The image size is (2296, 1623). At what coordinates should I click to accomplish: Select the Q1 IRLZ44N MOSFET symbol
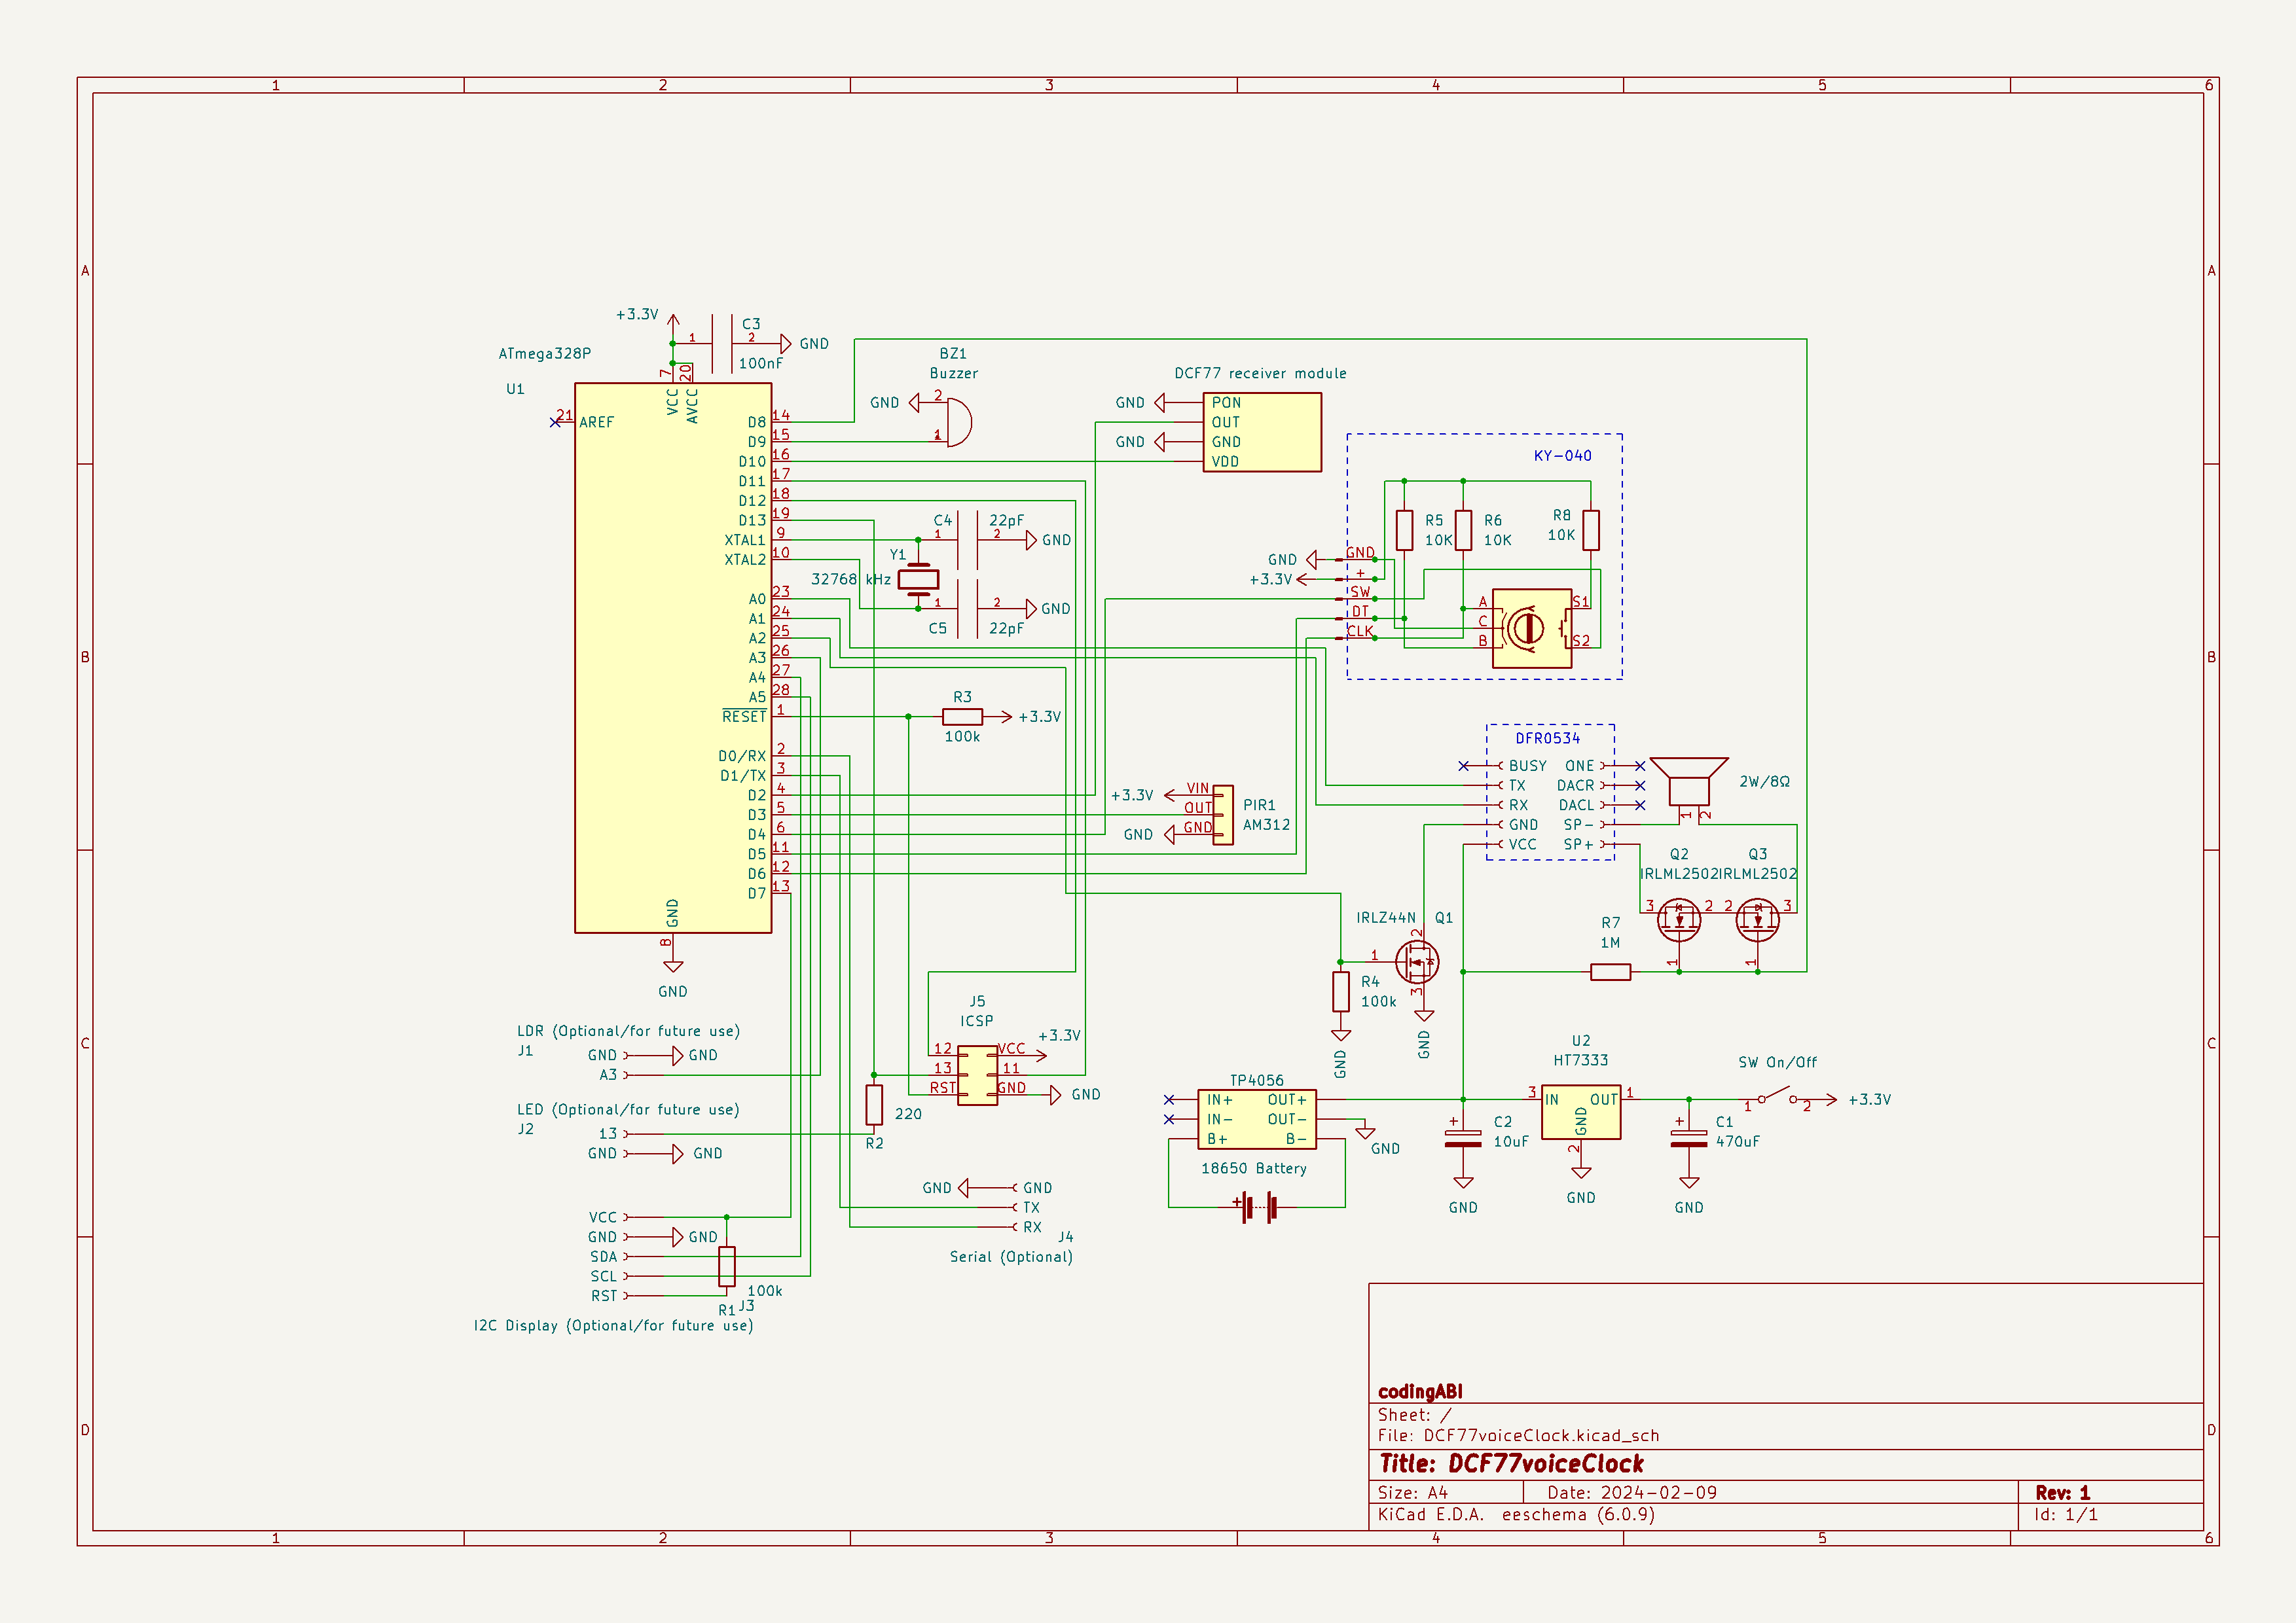pyautogui.click(x=1417, y=961)
